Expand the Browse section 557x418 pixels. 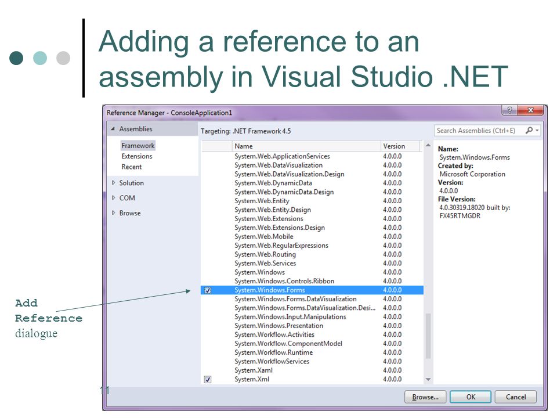click(113, 212)
